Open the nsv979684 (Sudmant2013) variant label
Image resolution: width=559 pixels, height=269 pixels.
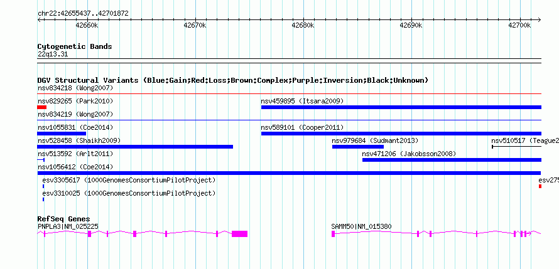[x=375, y=140]
